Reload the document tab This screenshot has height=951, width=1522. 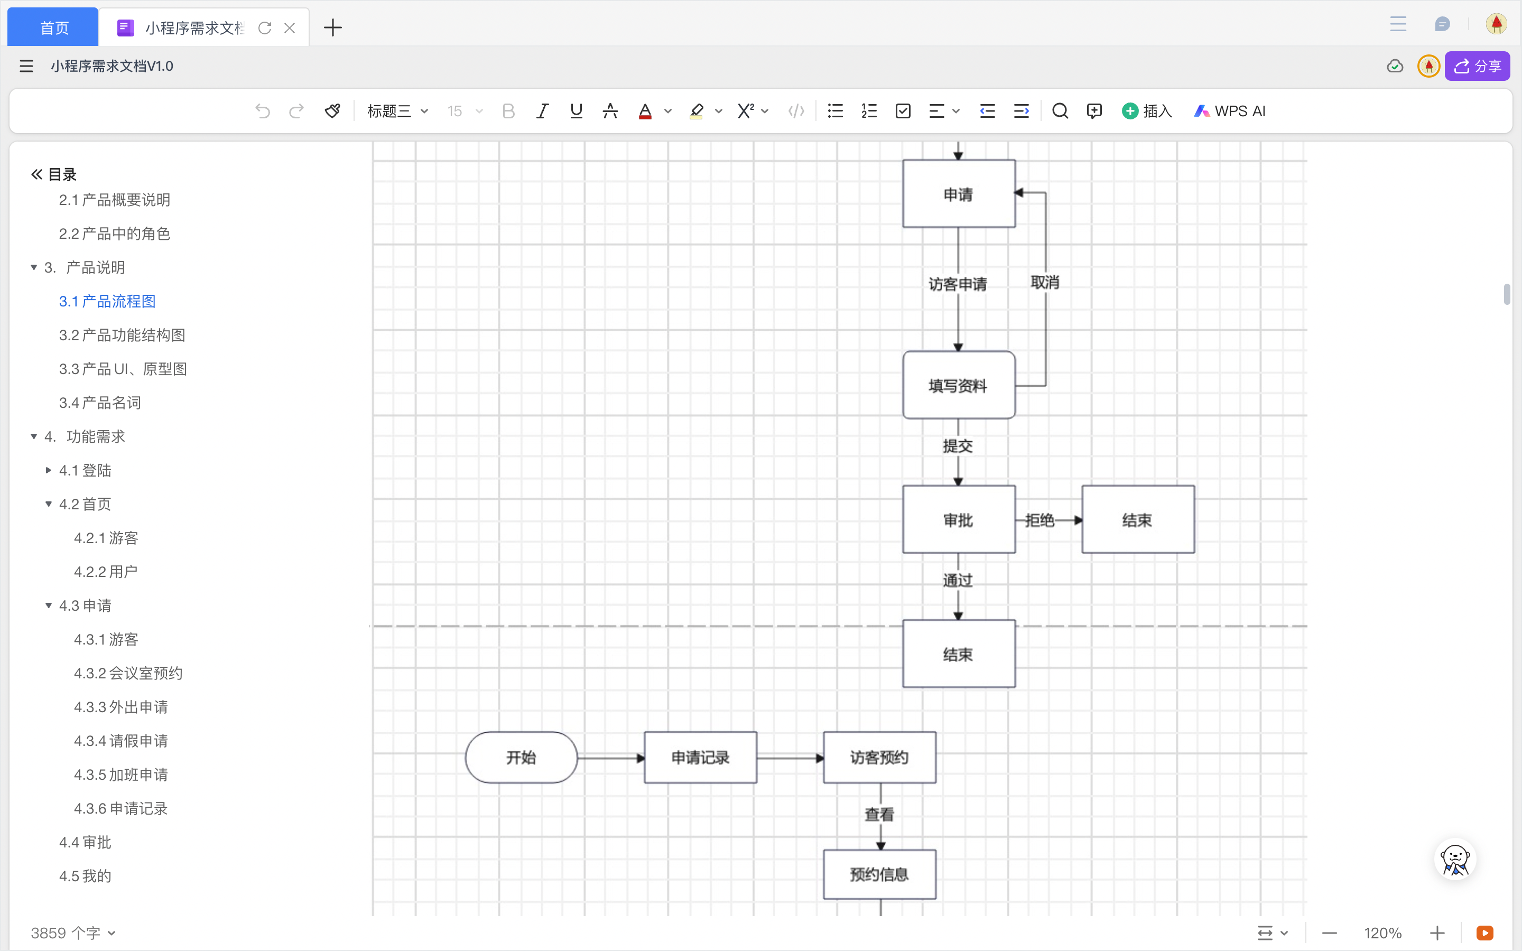coord(265,27)
